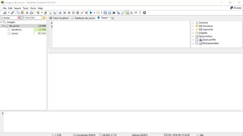Click the copy icon in toolbar
This screenshot has height=136, width=243.
[x=18, y=13]
